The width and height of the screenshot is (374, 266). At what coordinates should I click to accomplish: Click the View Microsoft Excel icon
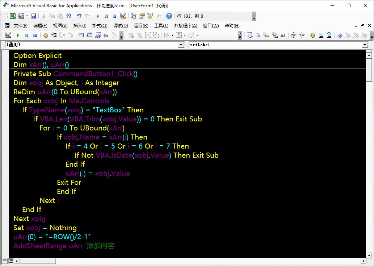(x=13, y=16)
